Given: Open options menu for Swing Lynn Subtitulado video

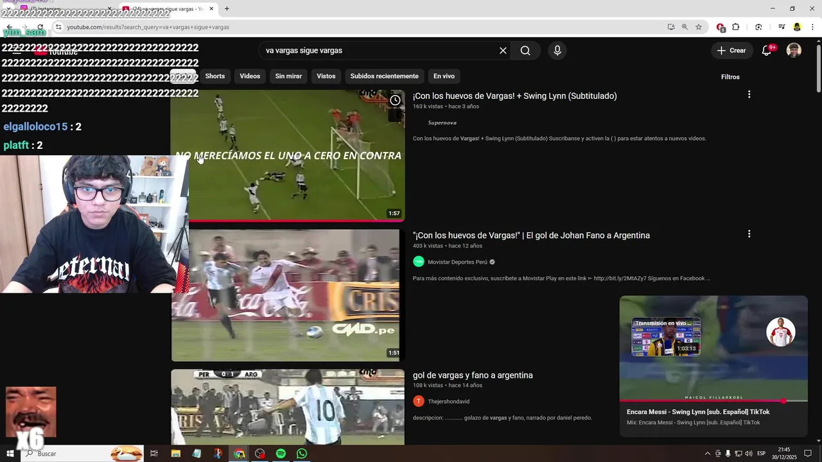Looking at the screenshot, I should point(749,95).
